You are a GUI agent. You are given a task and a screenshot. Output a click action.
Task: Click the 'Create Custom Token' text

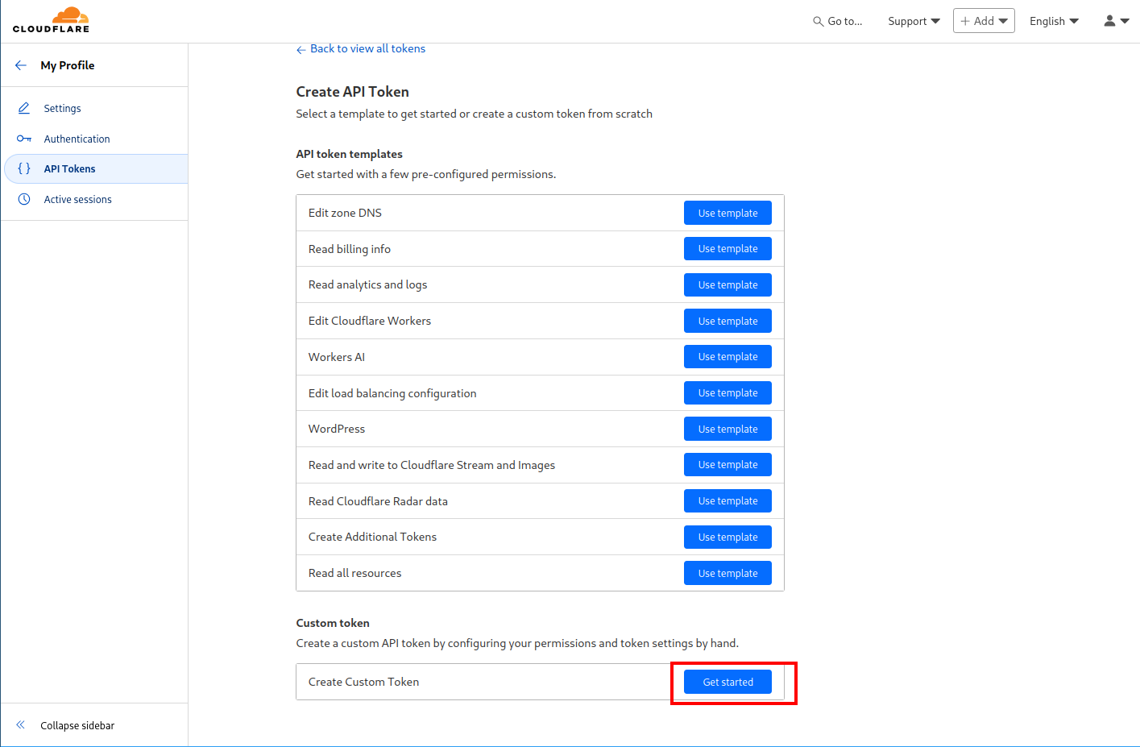click(363, 682)
